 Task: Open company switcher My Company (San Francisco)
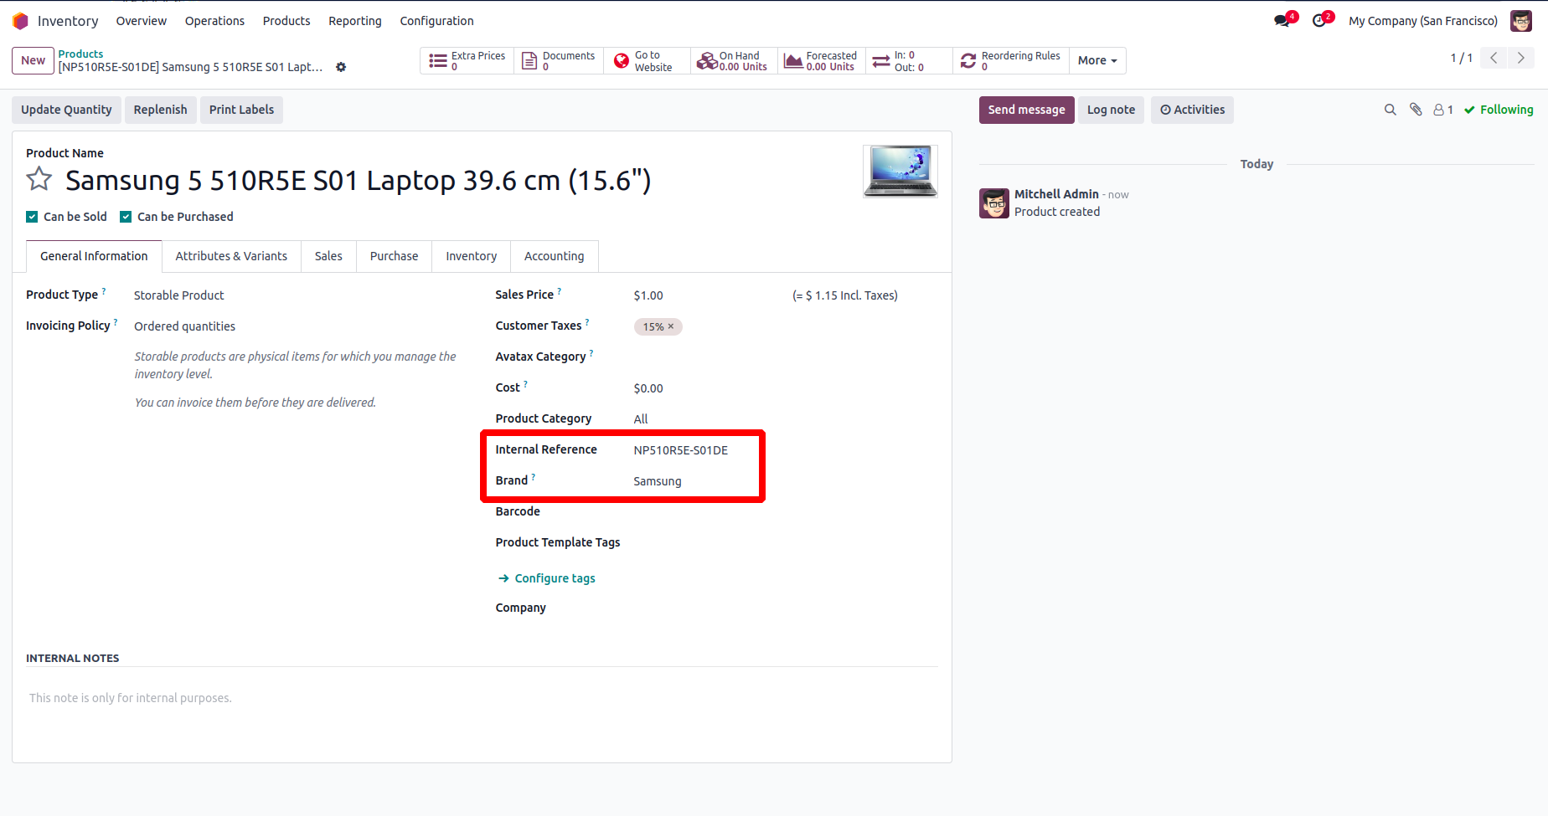click(1423, 21)
